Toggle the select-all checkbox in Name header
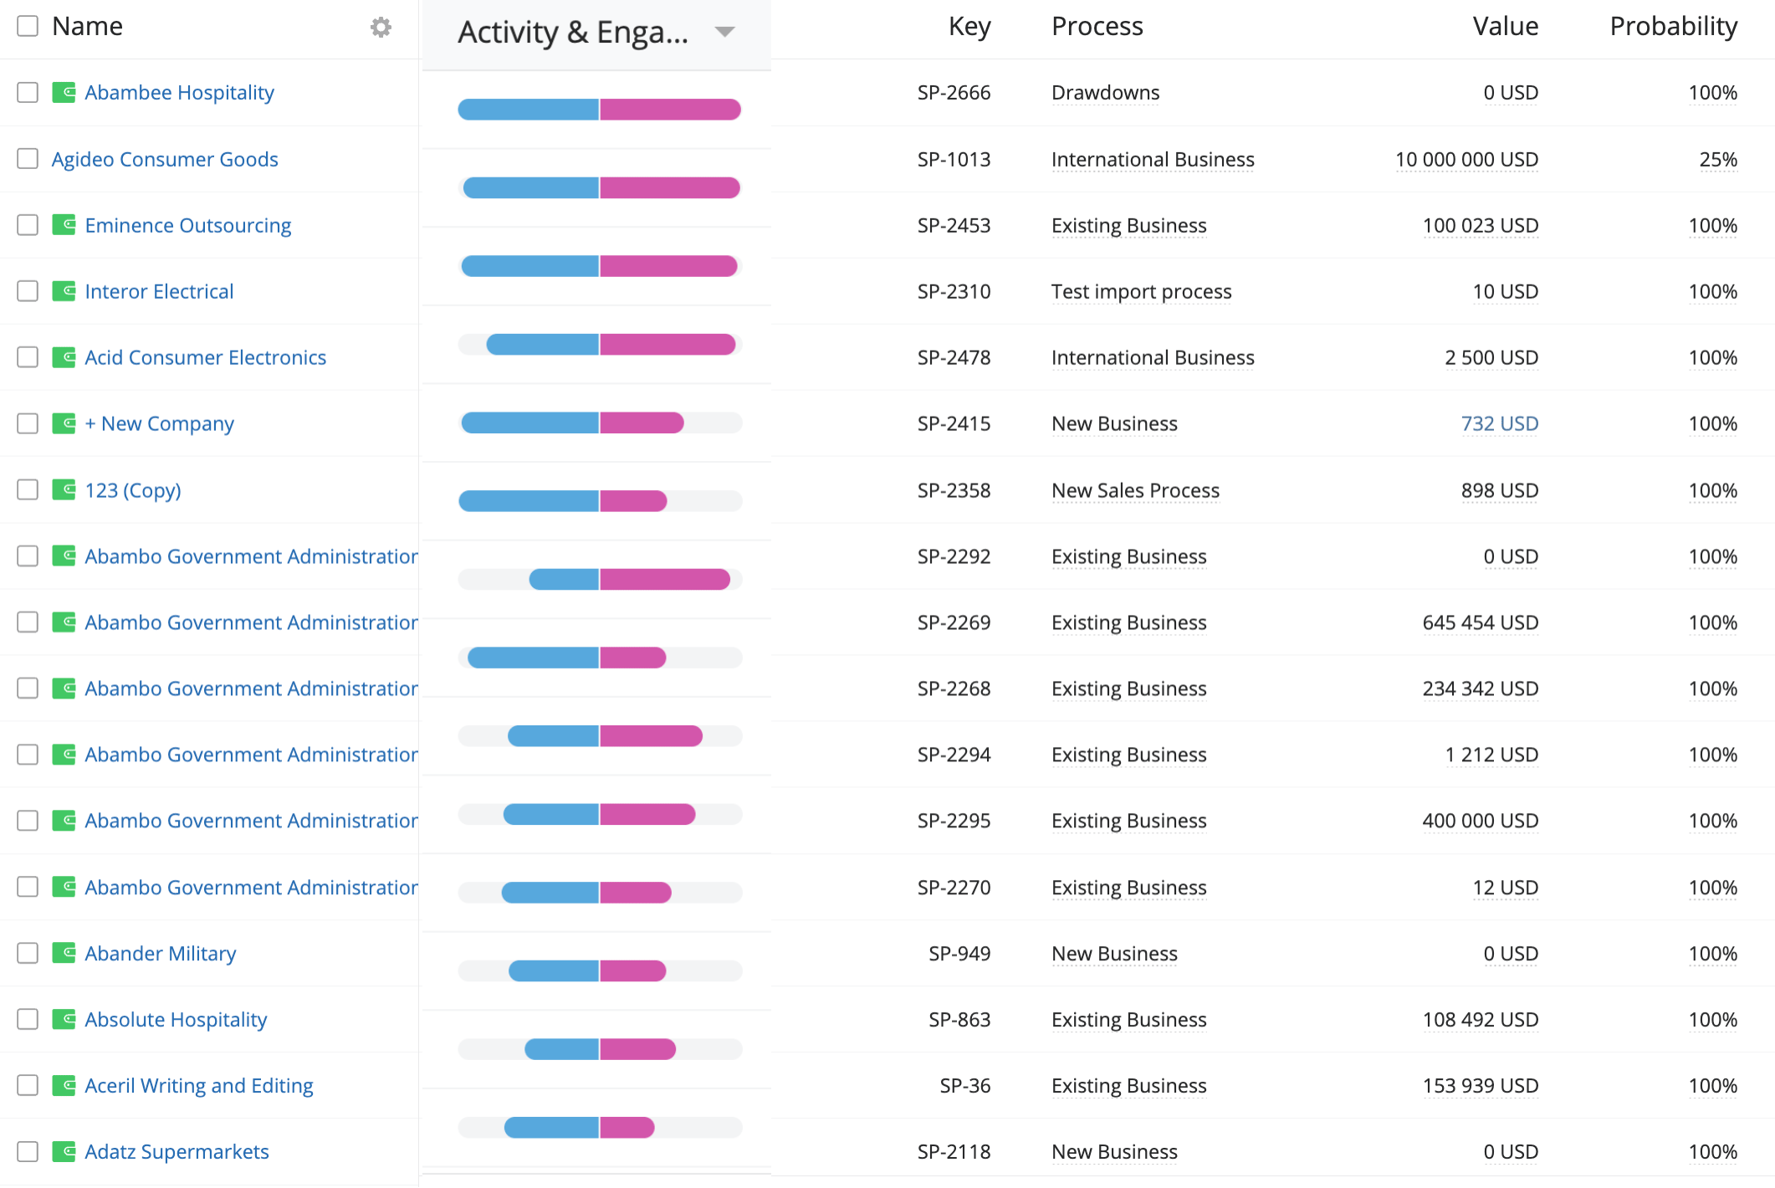This screenshot has width=1775, height=1188. [28, 26]
